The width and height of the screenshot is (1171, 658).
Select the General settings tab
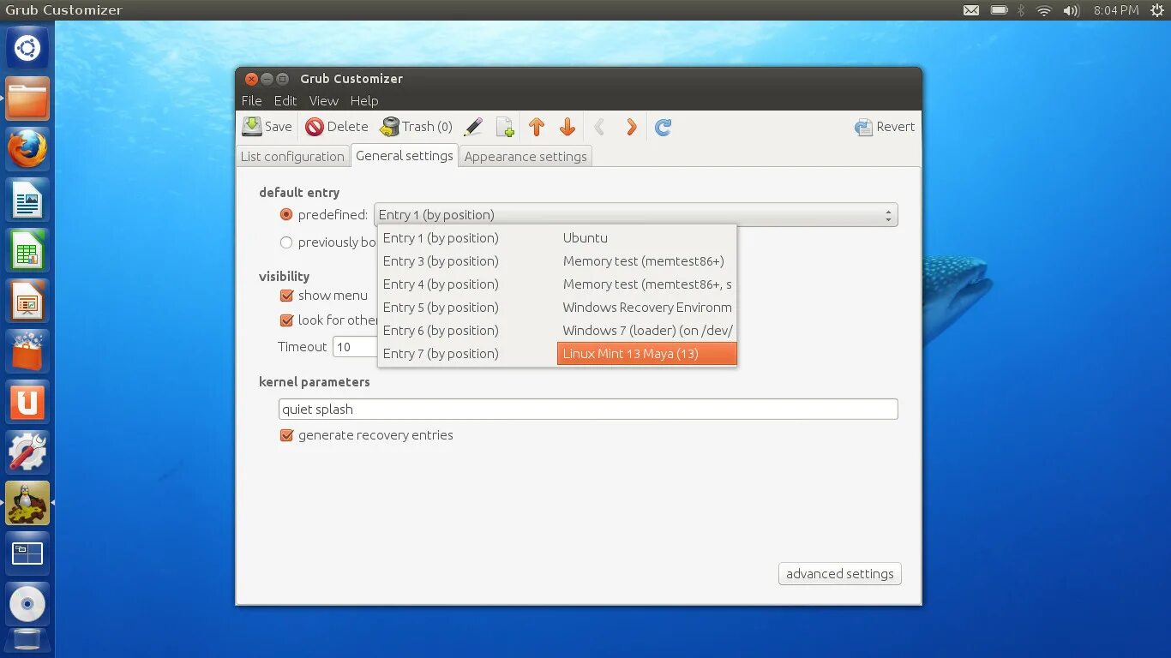(x=404, y=155)
